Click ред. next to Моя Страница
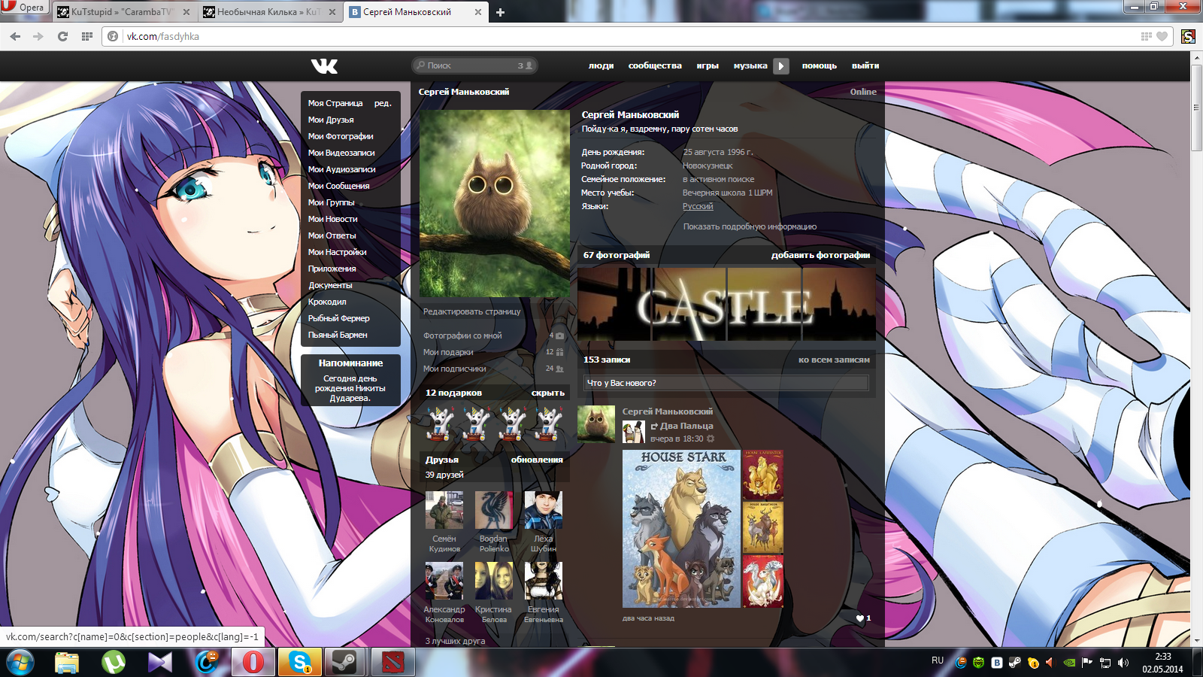Viewport: 1203px width, 677px height. click(x=383, y=103)
